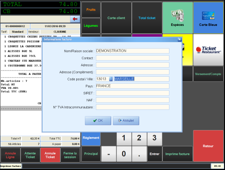
Task: Click the N° TVA Intracommunautaire field
Action: tap(133, 107)
